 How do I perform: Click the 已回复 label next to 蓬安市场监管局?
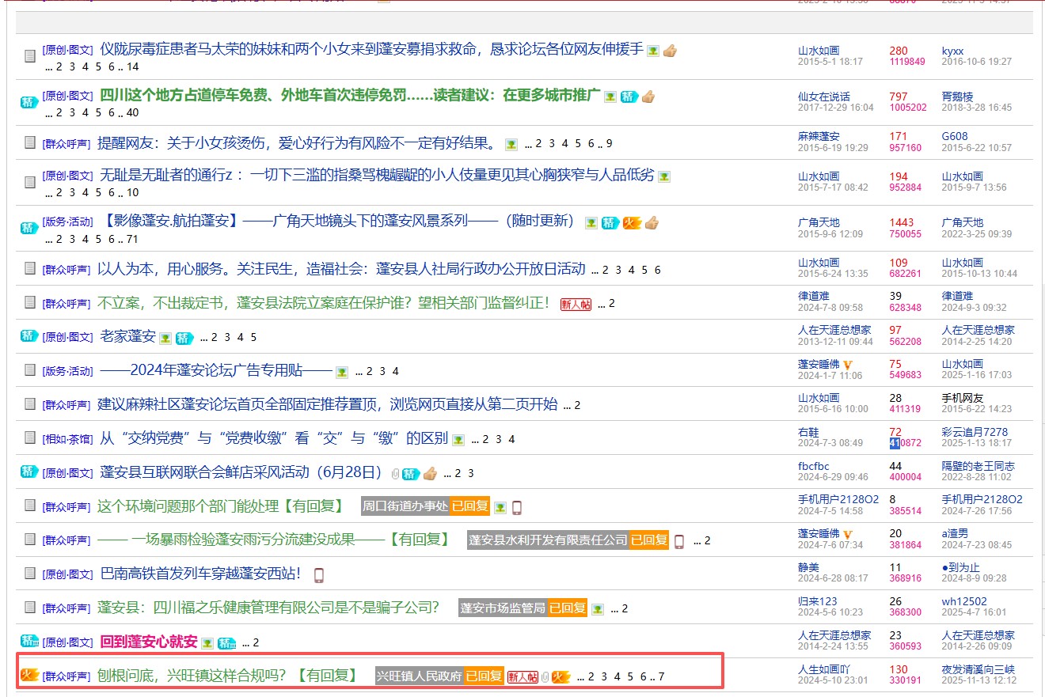point(567,608)
